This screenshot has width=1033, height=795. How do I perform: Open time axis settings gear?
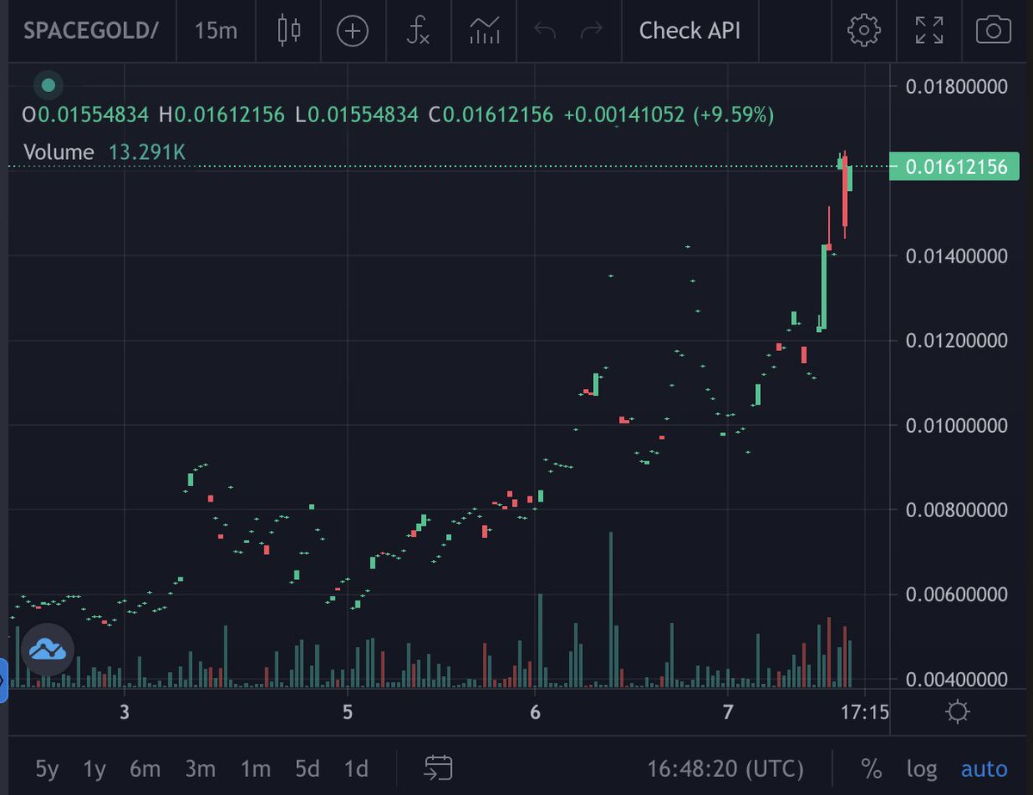(x=957, y=712)
